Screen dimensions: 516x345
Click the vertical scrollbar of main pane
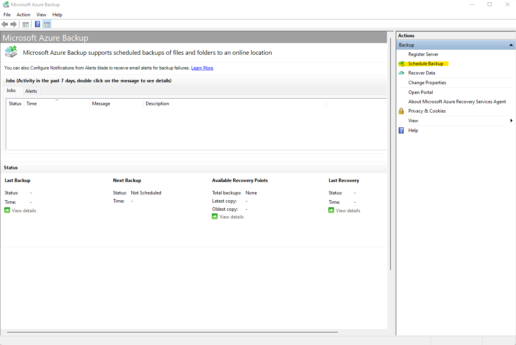point(390,154)
